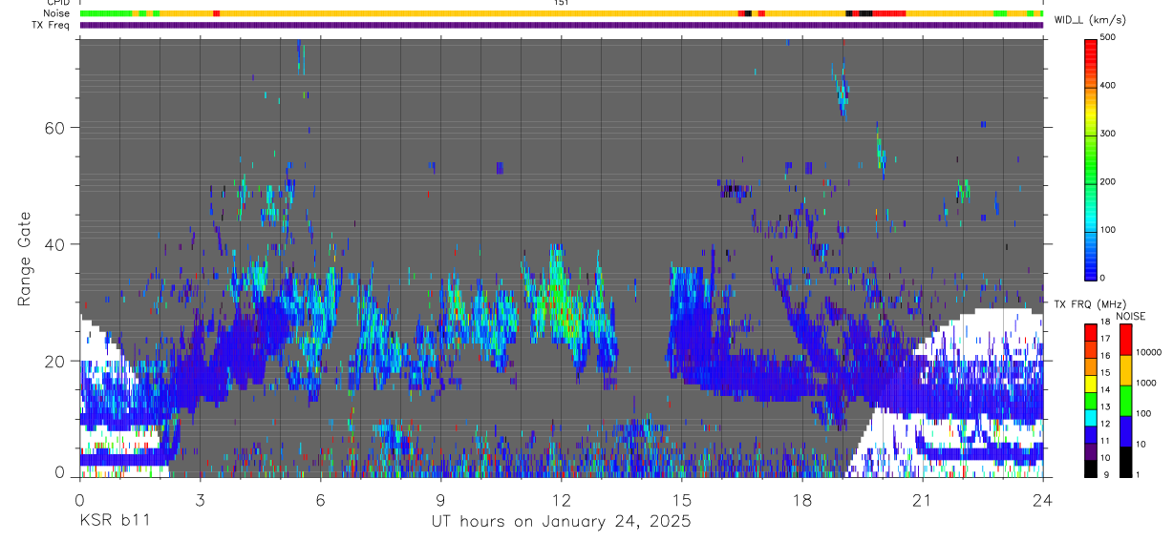Click the '1' tick on NOISE legend
The image size is (1173, 541).
pyautogui.click(x=1139, y=474)
